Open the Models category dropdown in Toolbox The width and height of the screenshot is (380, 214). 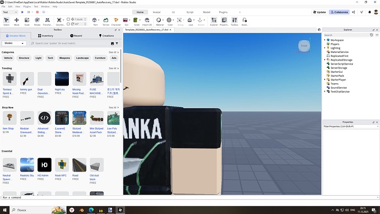coord(14,44)
